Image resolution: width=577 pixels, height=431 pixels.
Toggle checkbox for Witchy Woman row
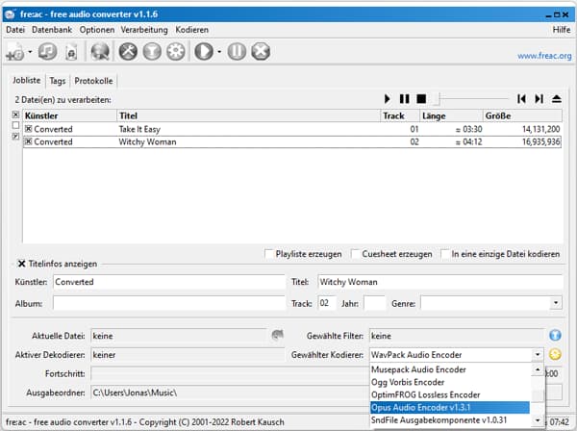tap(28, 141)
